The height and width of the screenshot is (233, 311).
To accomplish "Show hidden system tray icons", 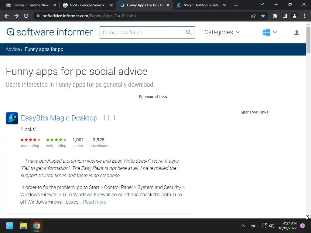I will click(x=243, y=226).
